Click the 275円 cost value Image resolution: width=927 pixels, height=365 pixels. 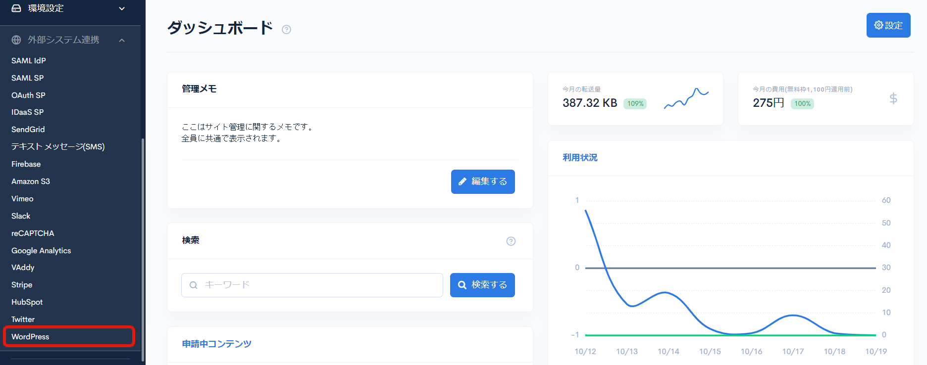tap(769, 103)
